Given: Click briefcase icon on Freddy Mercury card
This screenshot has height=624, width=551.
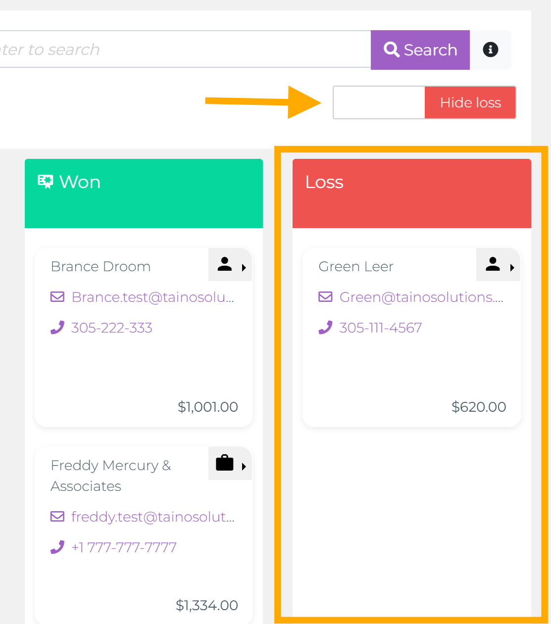Looking at the screenshot, I should coord(225,463).
